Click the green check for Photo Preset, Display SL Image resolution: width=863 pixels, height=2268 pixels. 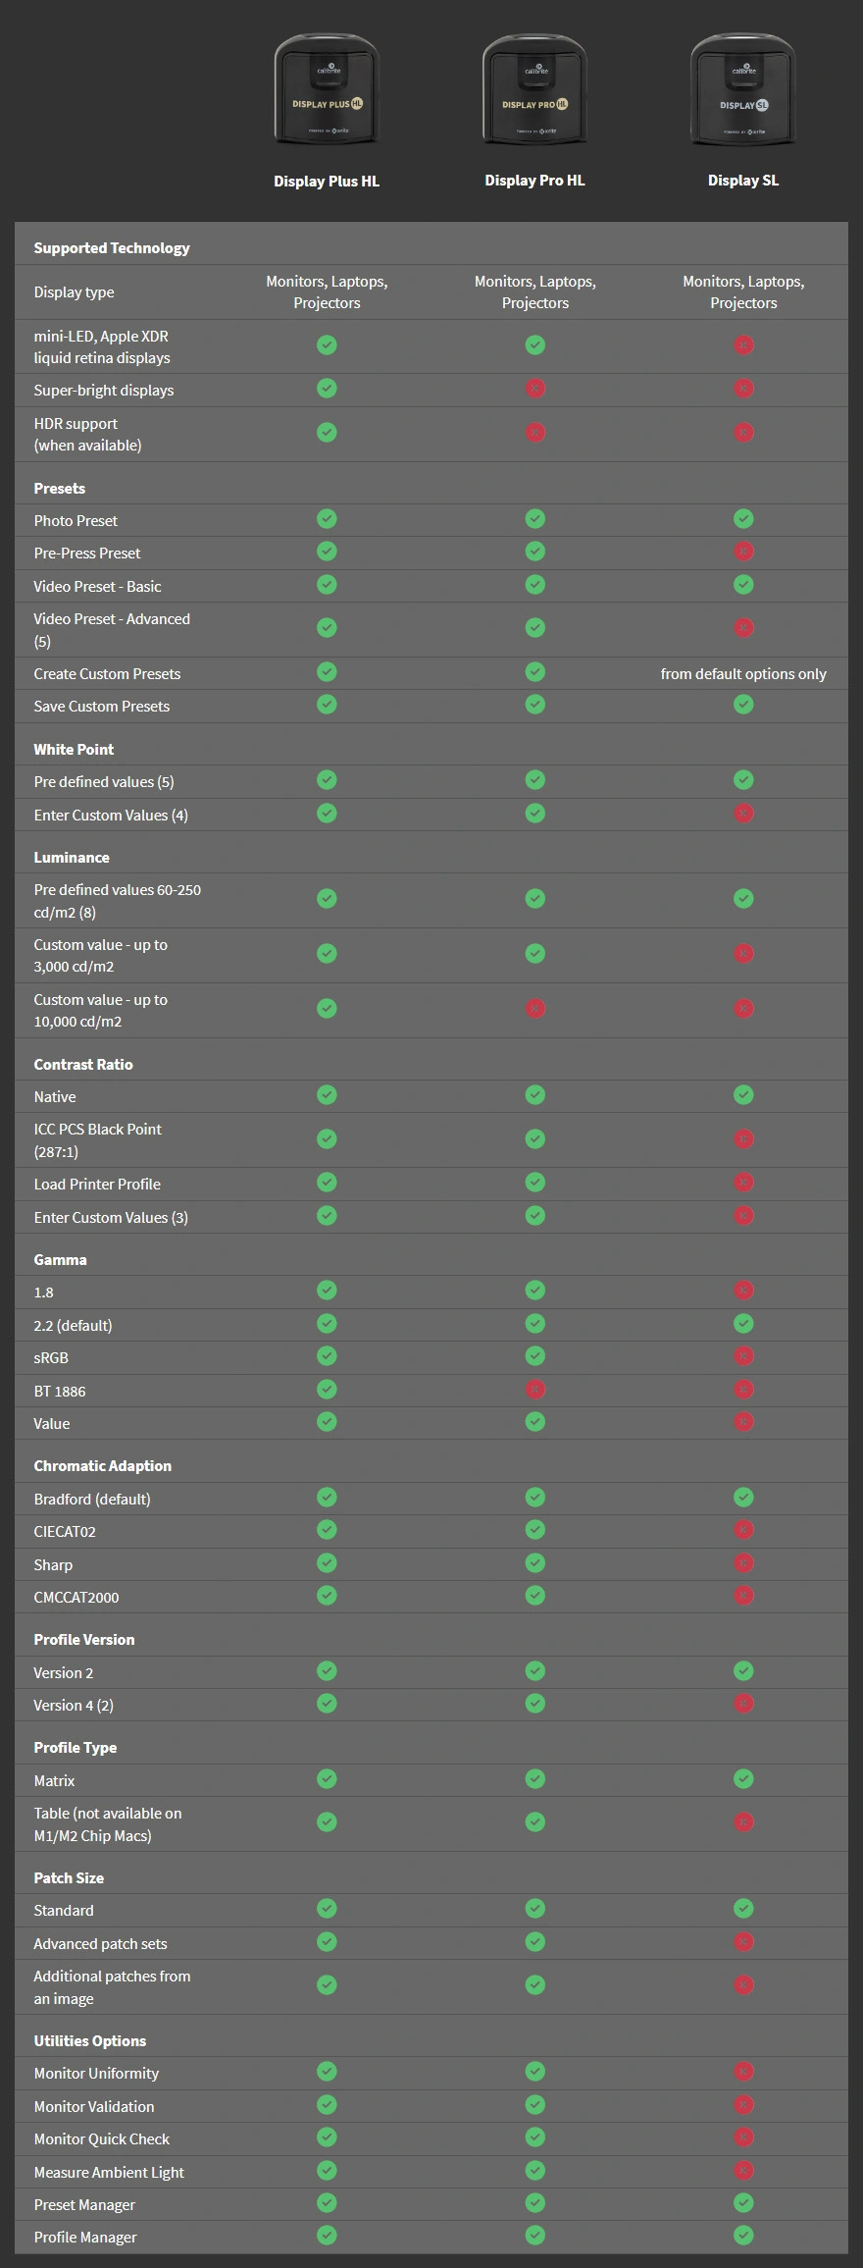point(743,518)
